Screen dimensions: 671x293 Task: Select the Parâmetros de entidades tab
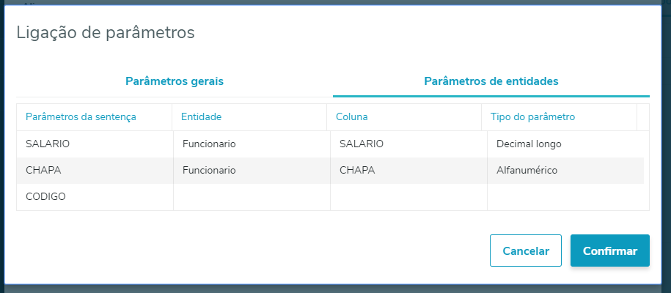tap(491, 81)
